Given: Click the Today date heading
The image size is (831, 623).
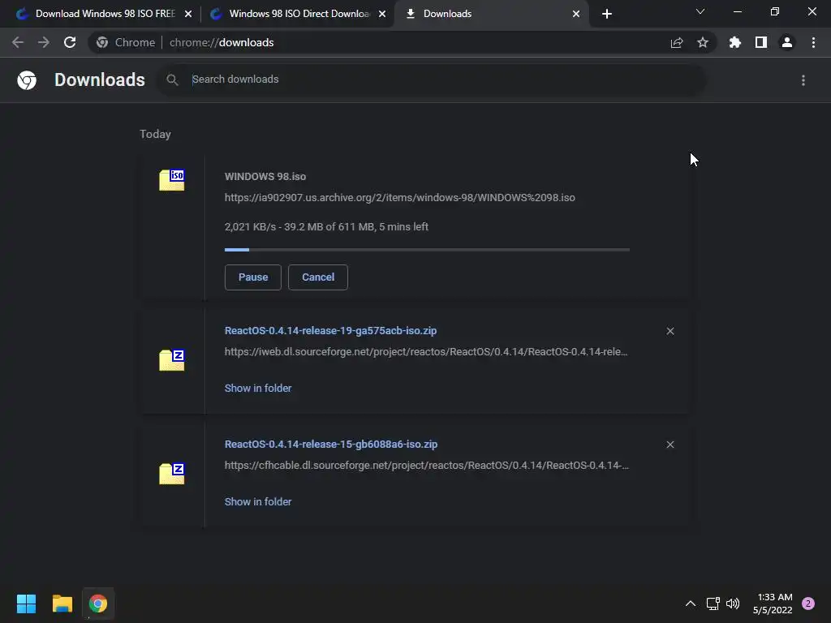Looking at the screenshot, I should click(x=155, y=134).
